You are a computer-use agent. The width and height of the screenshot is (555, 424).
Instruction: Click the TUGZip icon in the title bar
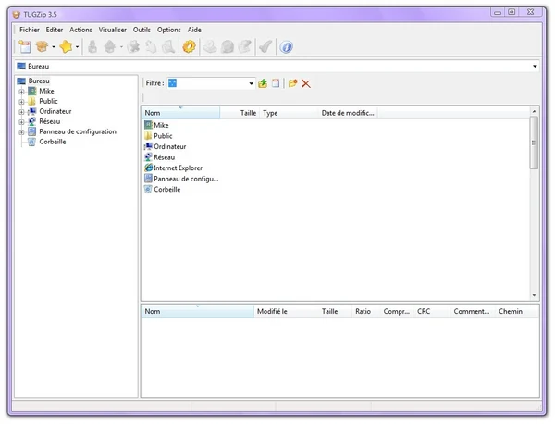point(17,15)
